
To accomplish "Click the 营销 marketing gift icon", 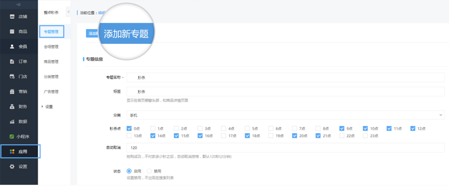I will point(12,92).
